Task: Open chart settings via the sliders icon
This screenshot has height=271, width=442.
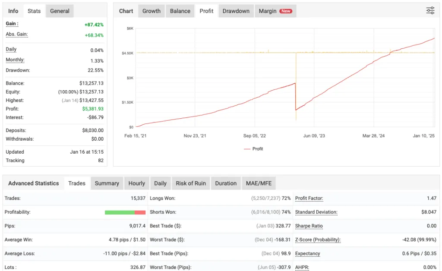Action: point(430,10)
